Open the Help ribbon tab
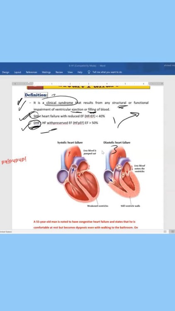The image size is (175, 311). point(80,72)
